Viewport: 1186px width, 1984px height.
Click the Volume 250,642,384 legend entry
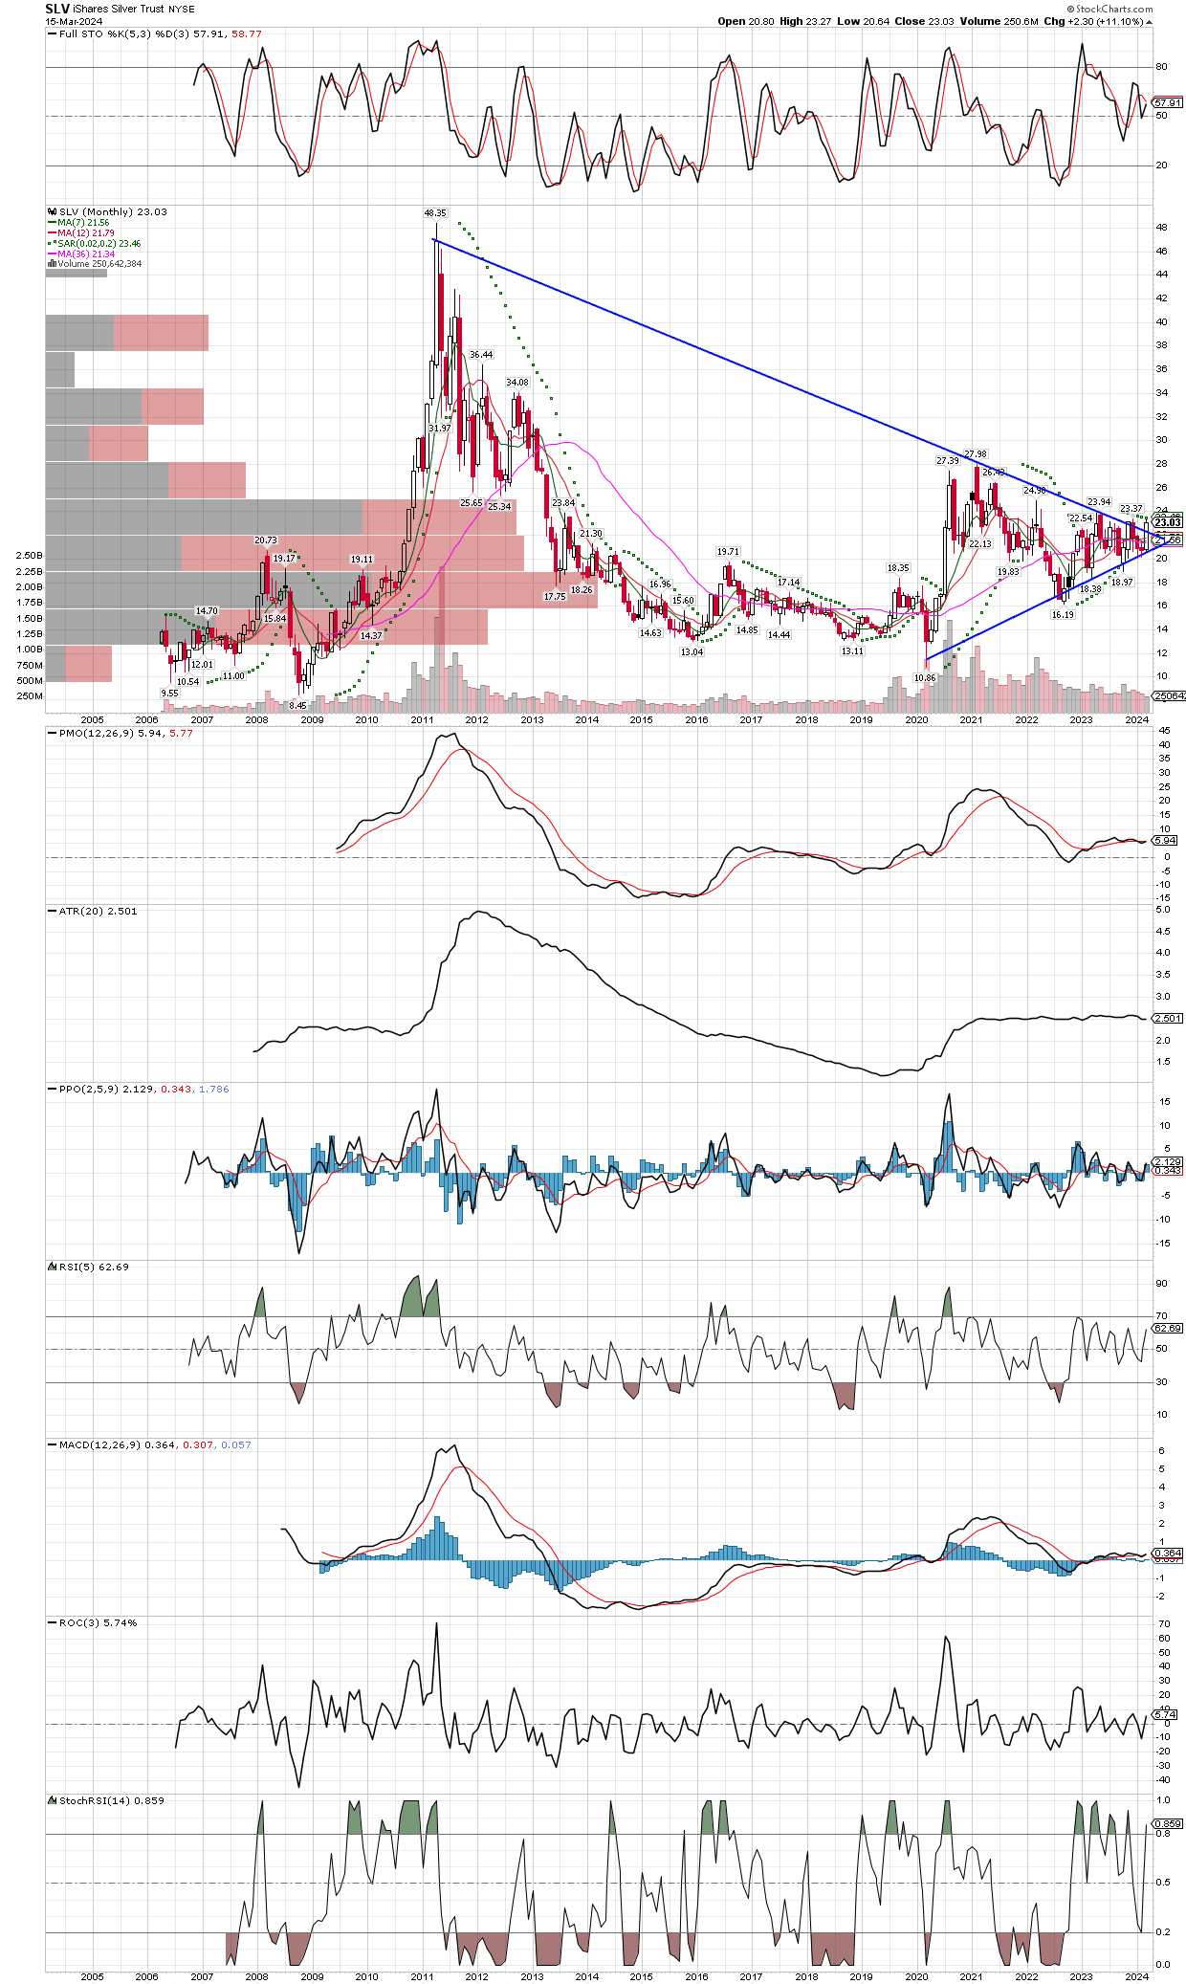pyautogui.click(x=99, y=263)
